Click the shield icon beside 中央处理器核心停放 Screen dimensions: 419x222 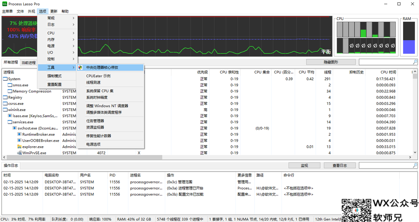click(x=80, y=67)
